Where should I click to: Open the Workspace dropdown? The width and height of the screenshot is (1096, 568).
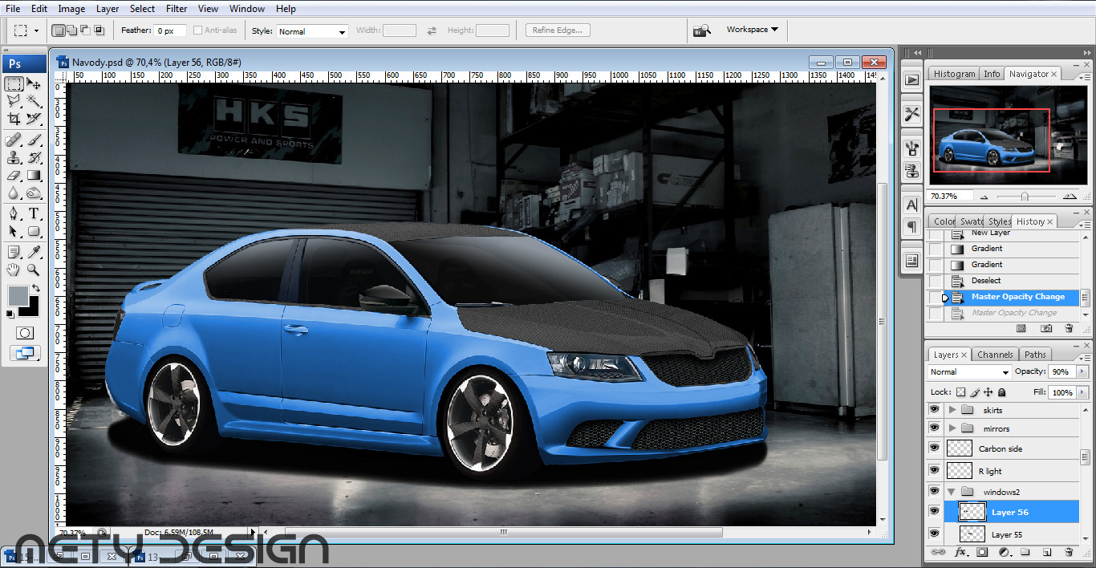tap(752, 30)
